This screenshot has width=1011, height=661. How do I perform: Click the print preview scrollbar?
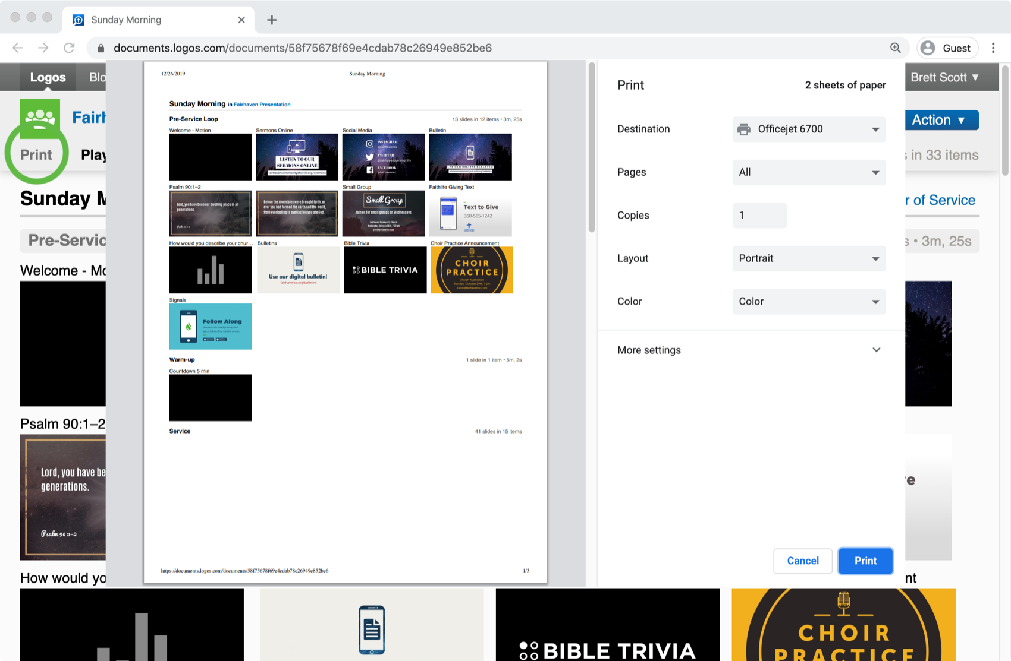592,147
